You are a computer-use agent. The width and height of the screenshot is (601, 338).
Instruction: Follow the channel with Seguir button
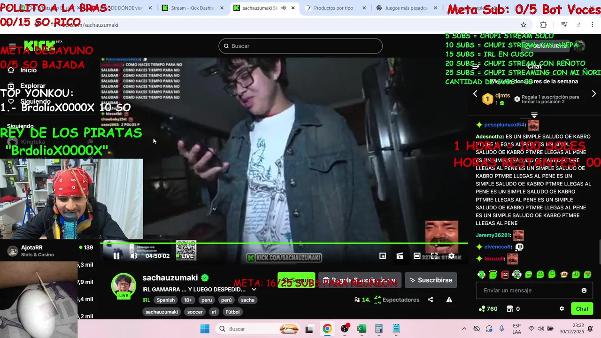point(296,280)
